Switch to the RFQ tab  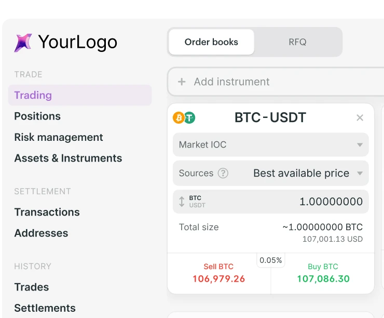(x=297, y=42)
